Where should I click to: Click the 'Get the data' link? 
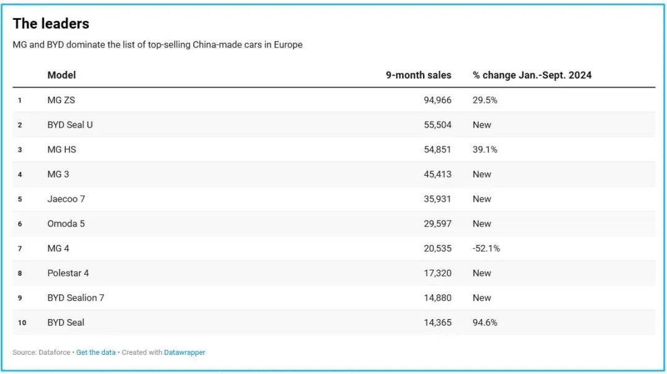point(96,352)
